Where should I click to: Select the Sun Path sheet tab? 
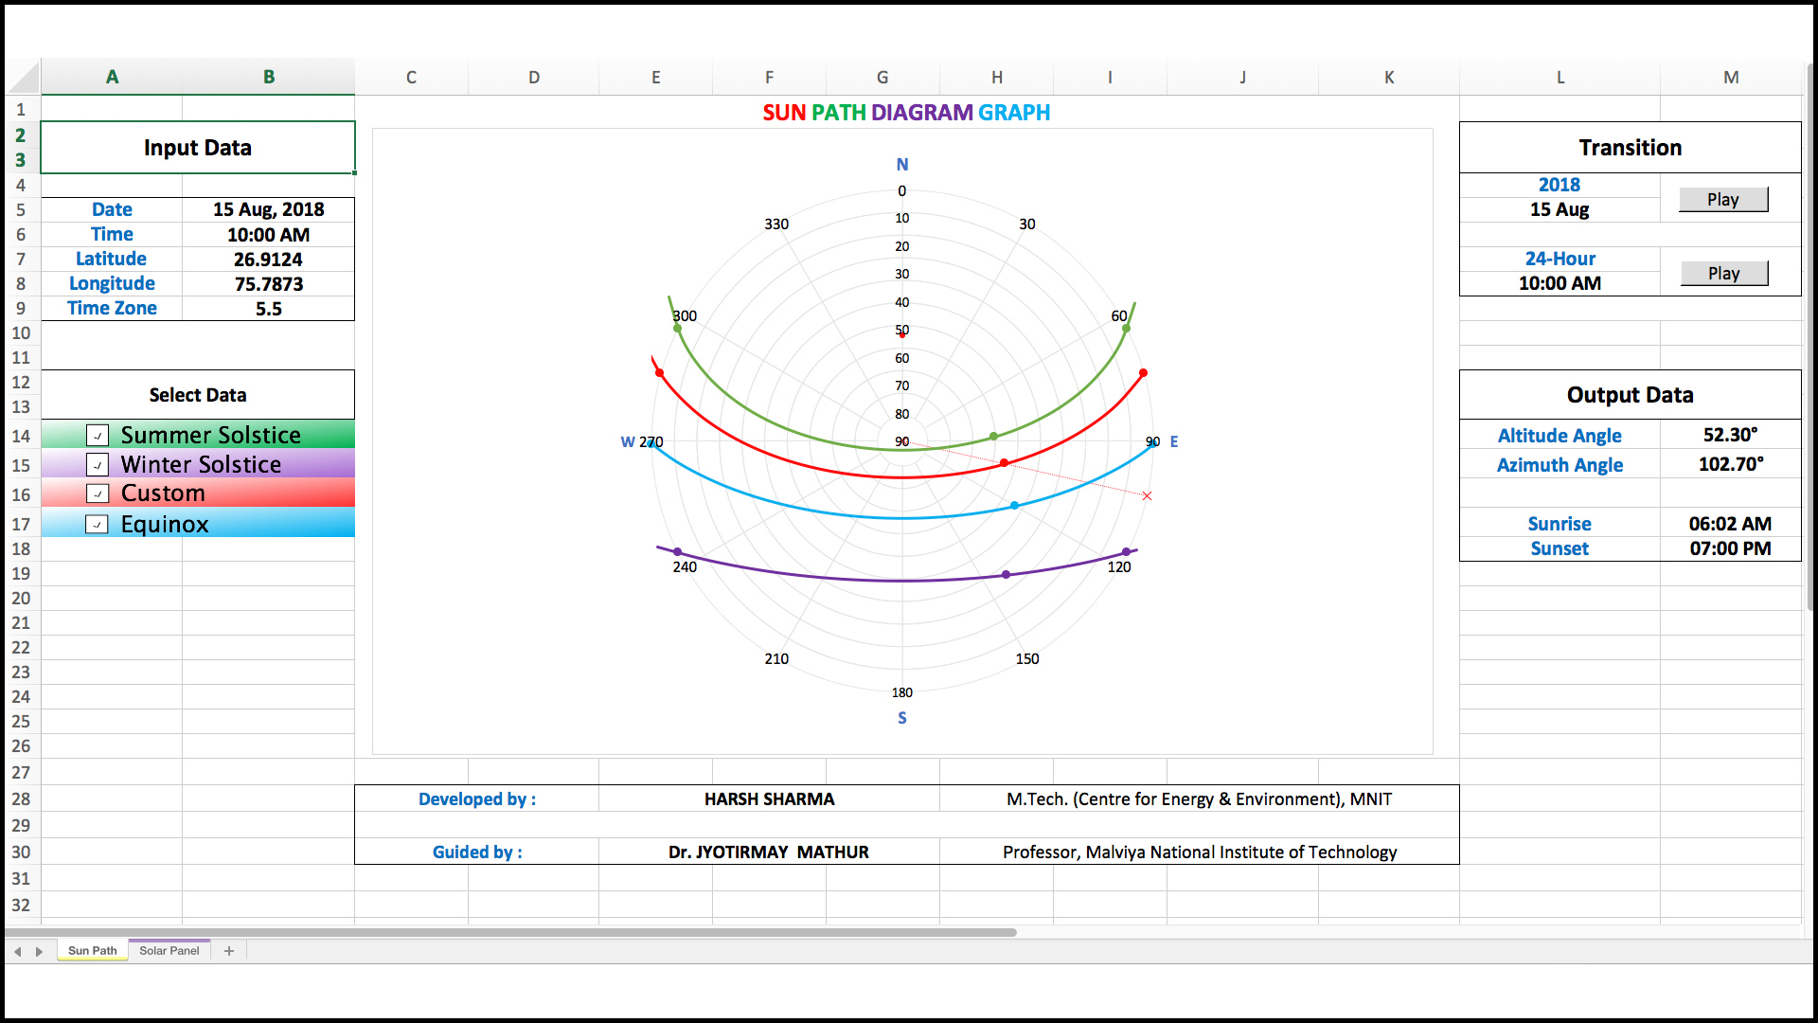pos(93,951)
